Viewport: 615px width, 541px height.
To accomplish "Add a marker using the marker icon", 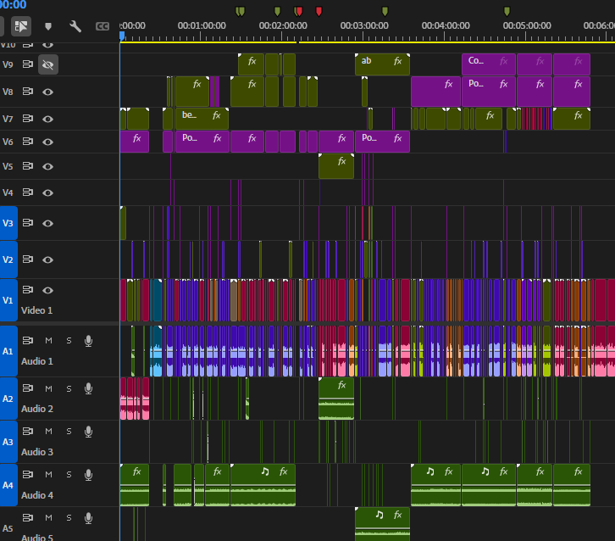I will click(x=47, y=26).
